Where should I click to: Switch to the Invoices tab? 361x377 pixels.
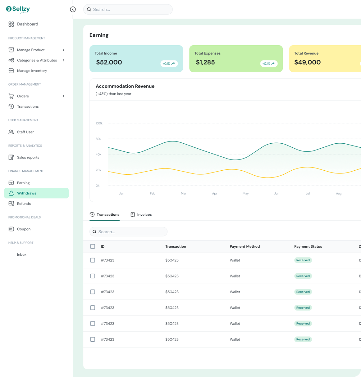point(141,214)
